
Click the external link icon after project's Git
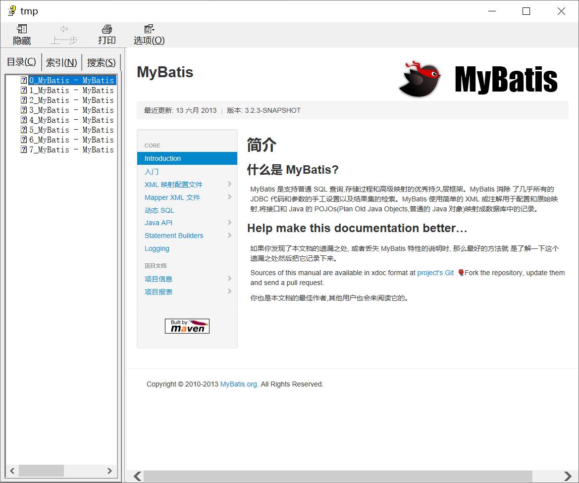coord(461,272)
